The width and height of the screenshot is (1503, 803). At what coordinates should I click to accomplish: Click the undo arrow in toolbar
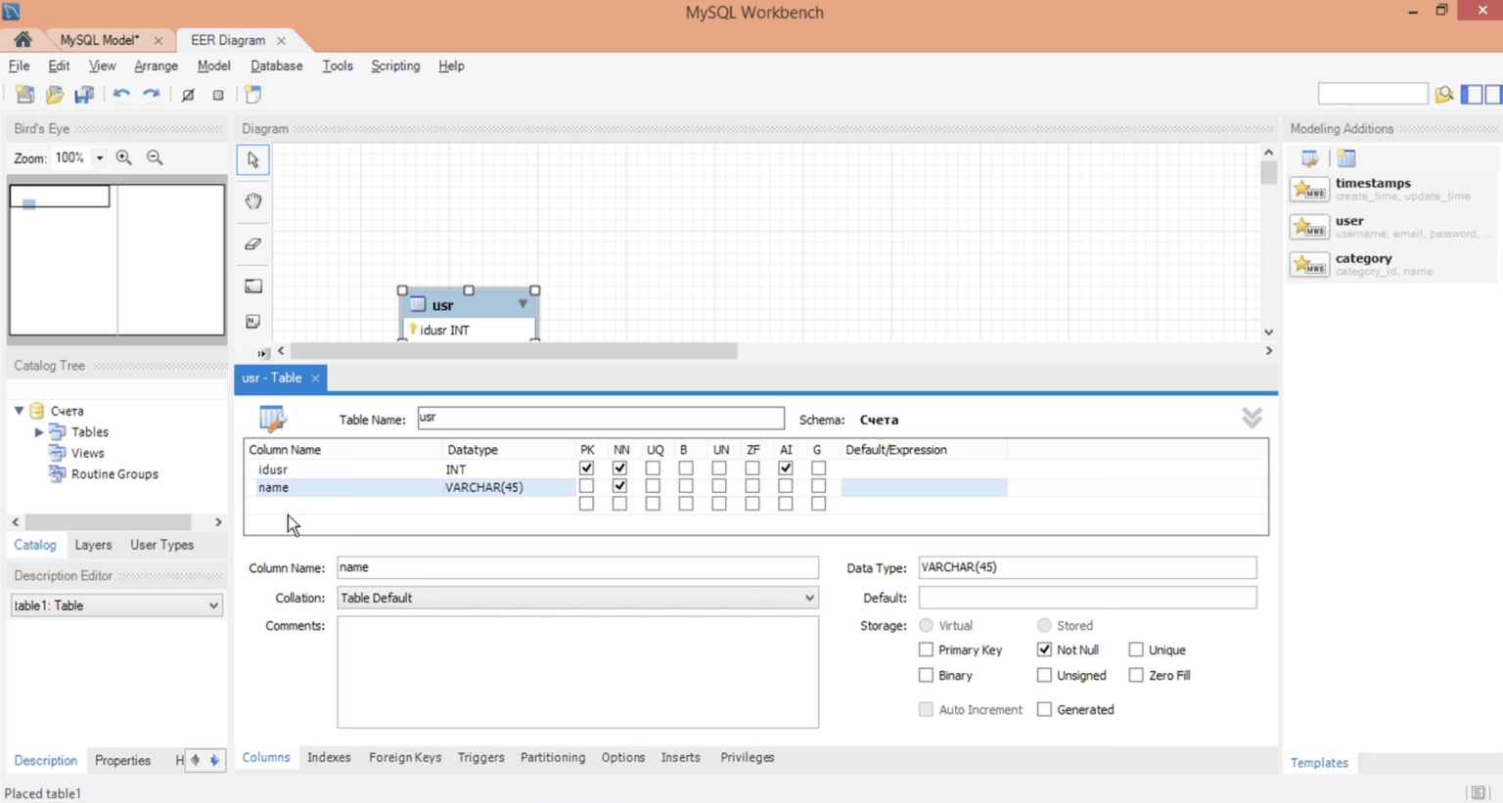tap(121, 95)
